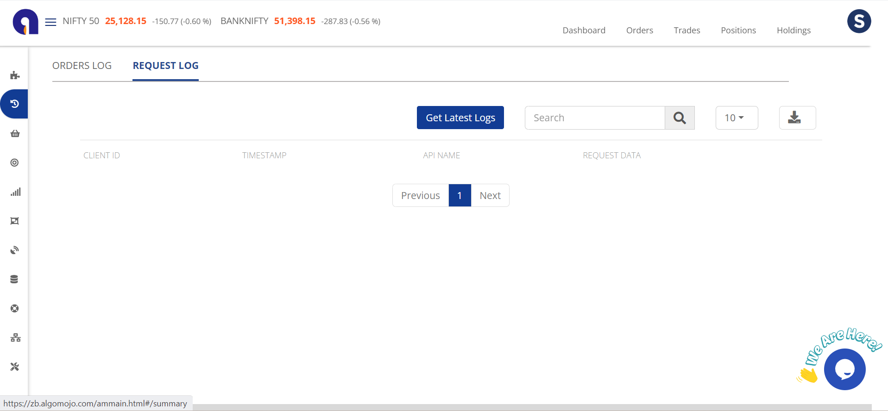
Task: Open the sitemap network sidebar icon
Action: 15,337
